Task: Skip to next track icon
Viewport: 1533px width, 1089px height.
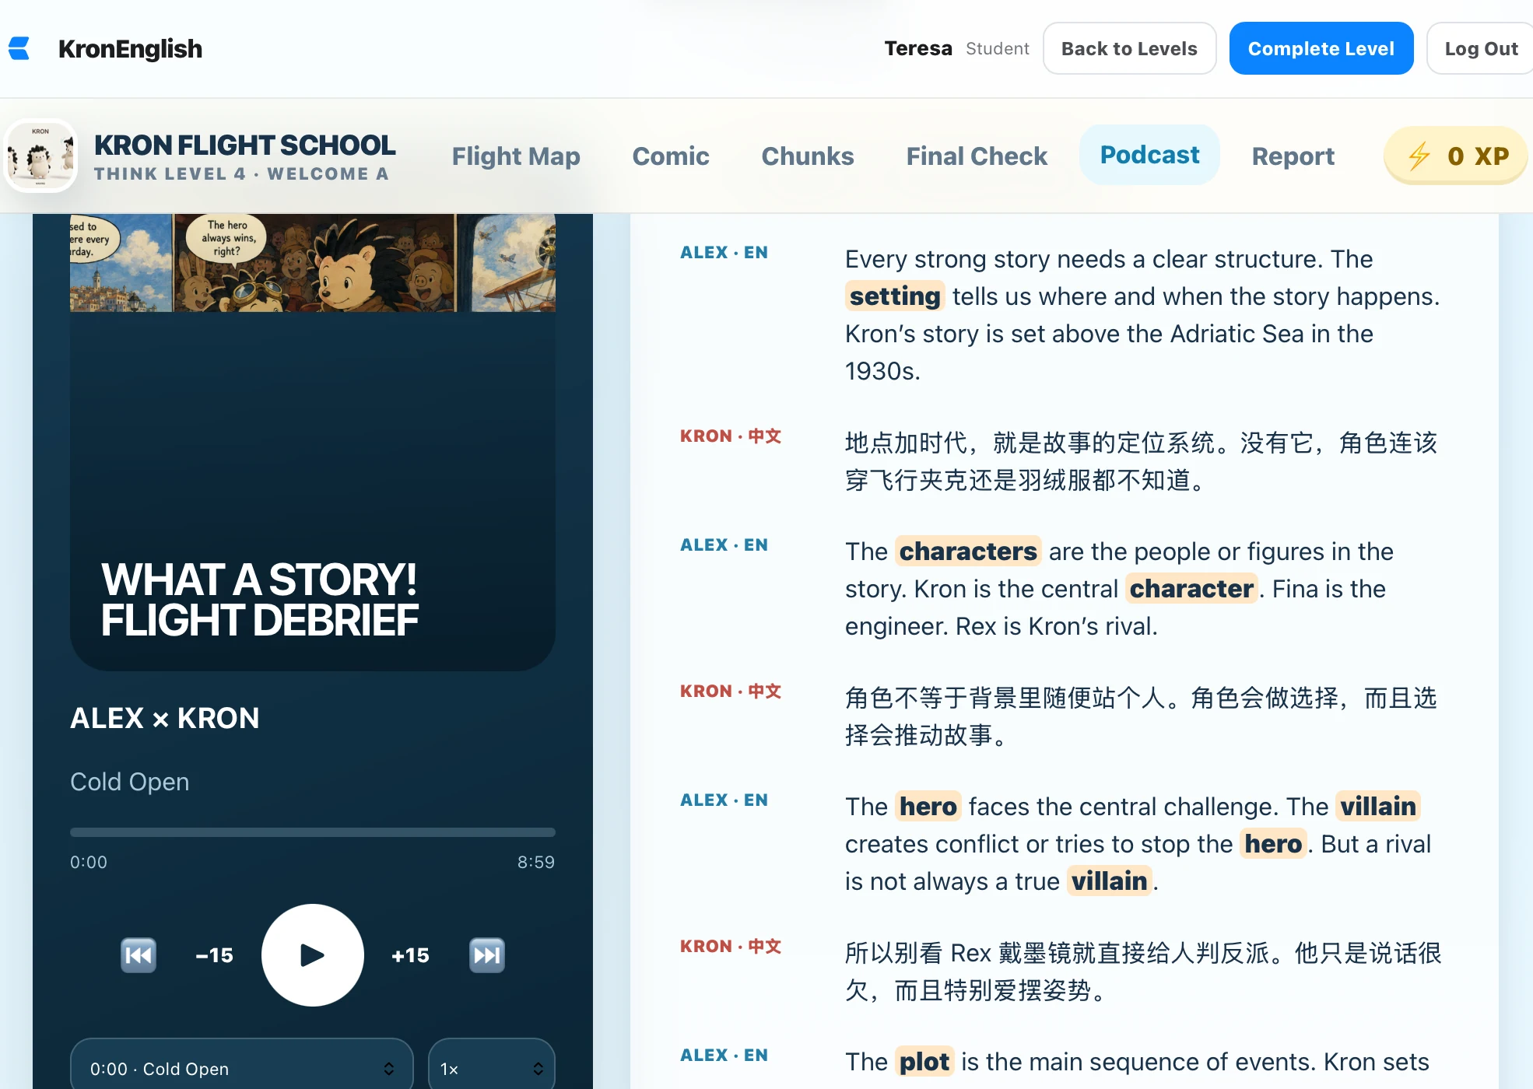Action: (487, 954)
